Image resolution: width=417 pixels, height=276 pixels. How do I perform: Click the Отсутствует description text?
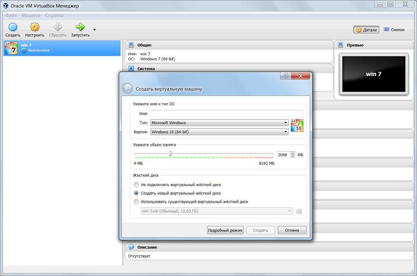tap(139, 256)
